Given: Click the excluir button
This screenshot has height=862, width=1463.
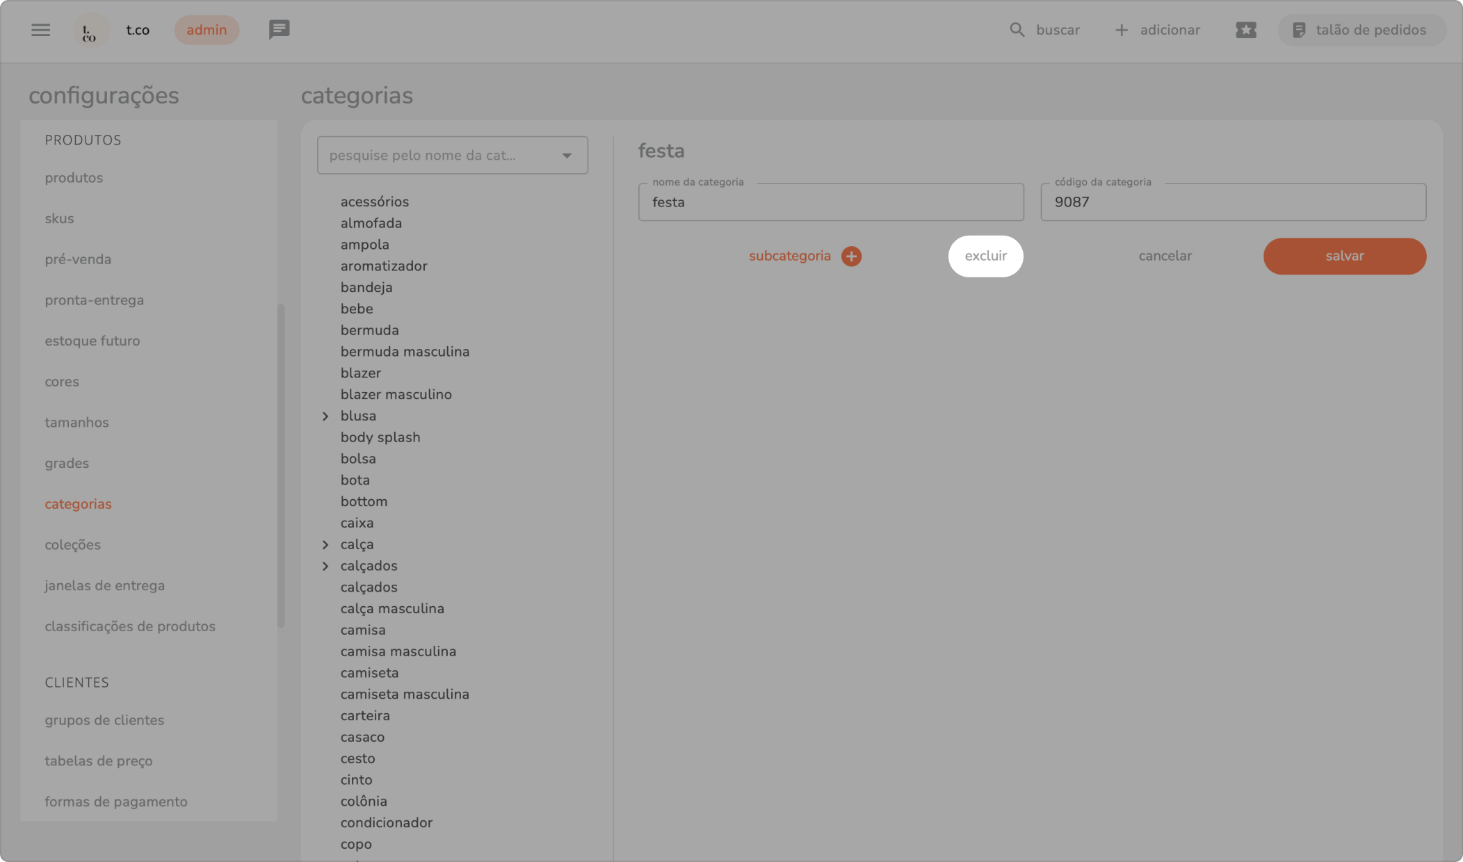Looking at the screenshot, I should pos(985,257).
